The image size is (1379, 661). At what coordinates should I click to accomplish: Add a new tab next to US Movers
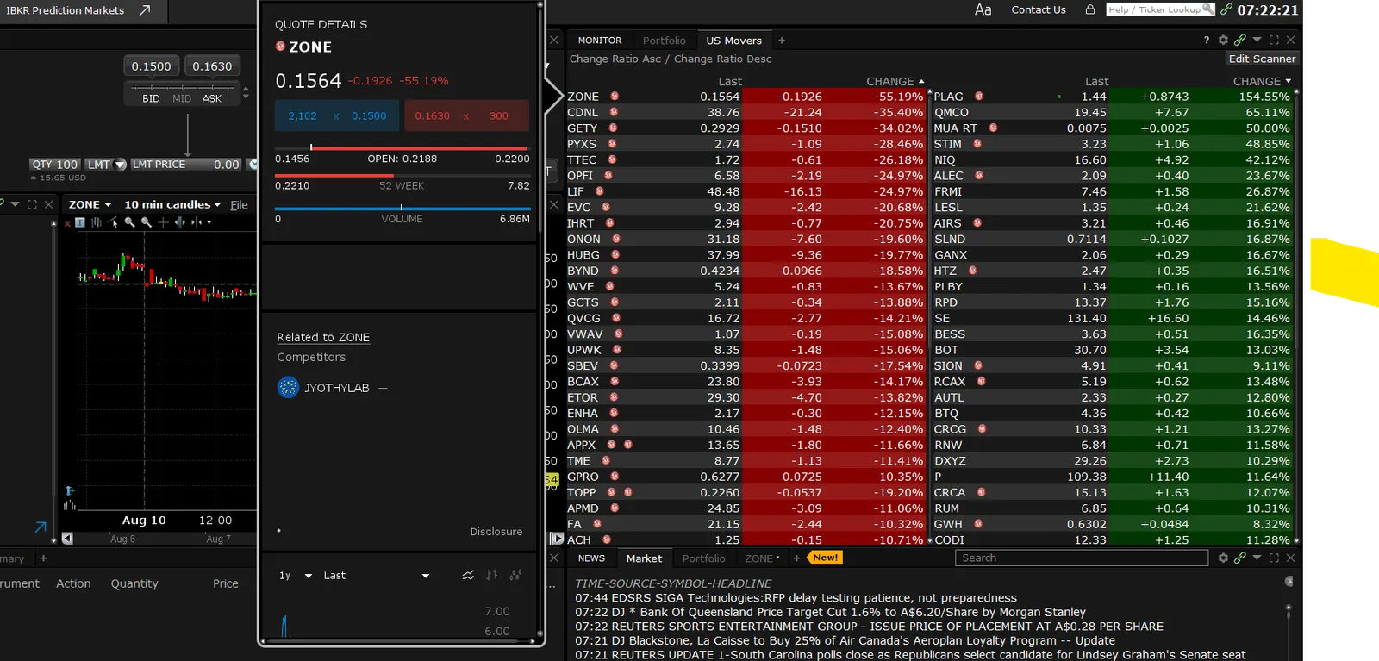782,41
